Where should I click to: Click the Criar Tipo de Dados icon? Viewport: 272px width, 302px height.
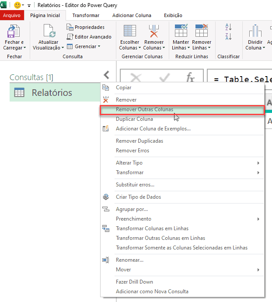pos(106,197)
